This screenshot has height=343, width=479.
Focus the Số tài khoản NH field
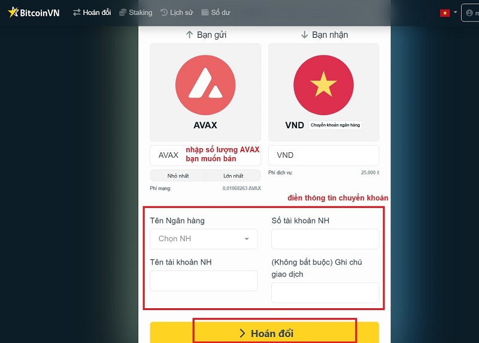click(x=325, y=239)
